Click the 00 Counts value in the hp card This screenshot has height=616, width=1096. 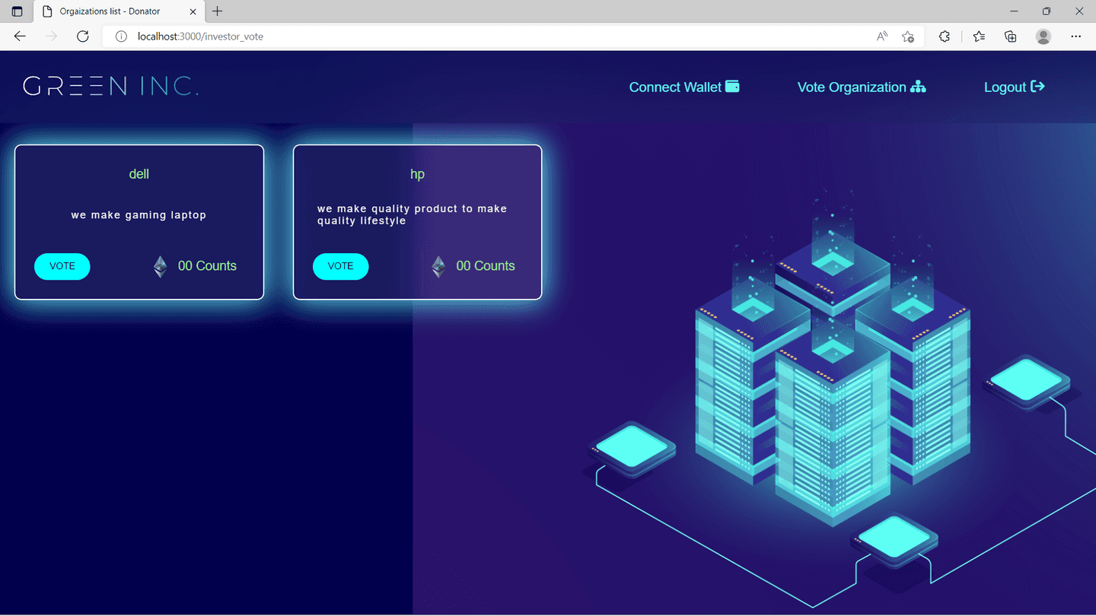pos(486,266)
